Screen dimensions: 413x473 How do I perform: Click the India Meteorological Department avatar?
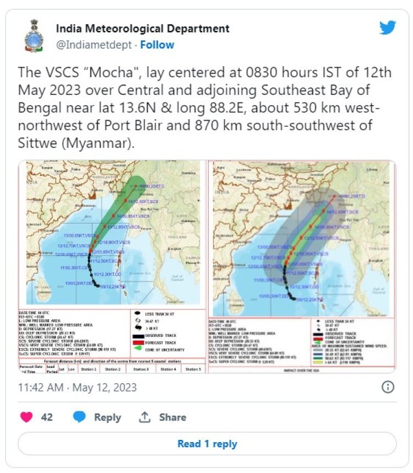34,36
